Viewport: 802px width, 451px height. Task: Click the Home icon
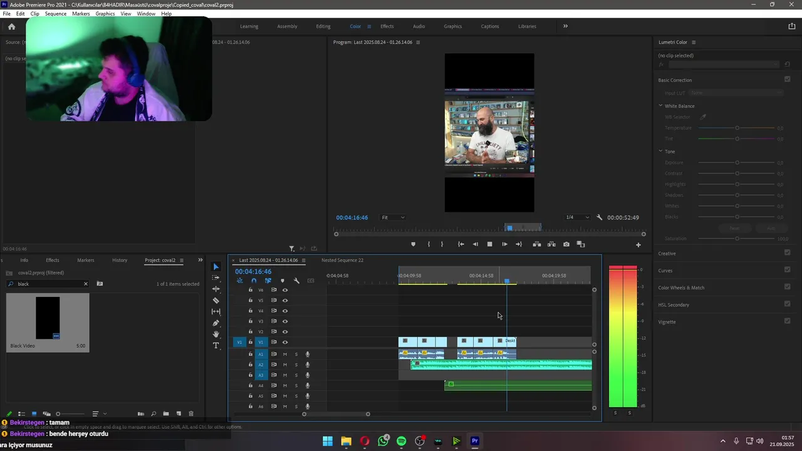(x=11, y=26)
